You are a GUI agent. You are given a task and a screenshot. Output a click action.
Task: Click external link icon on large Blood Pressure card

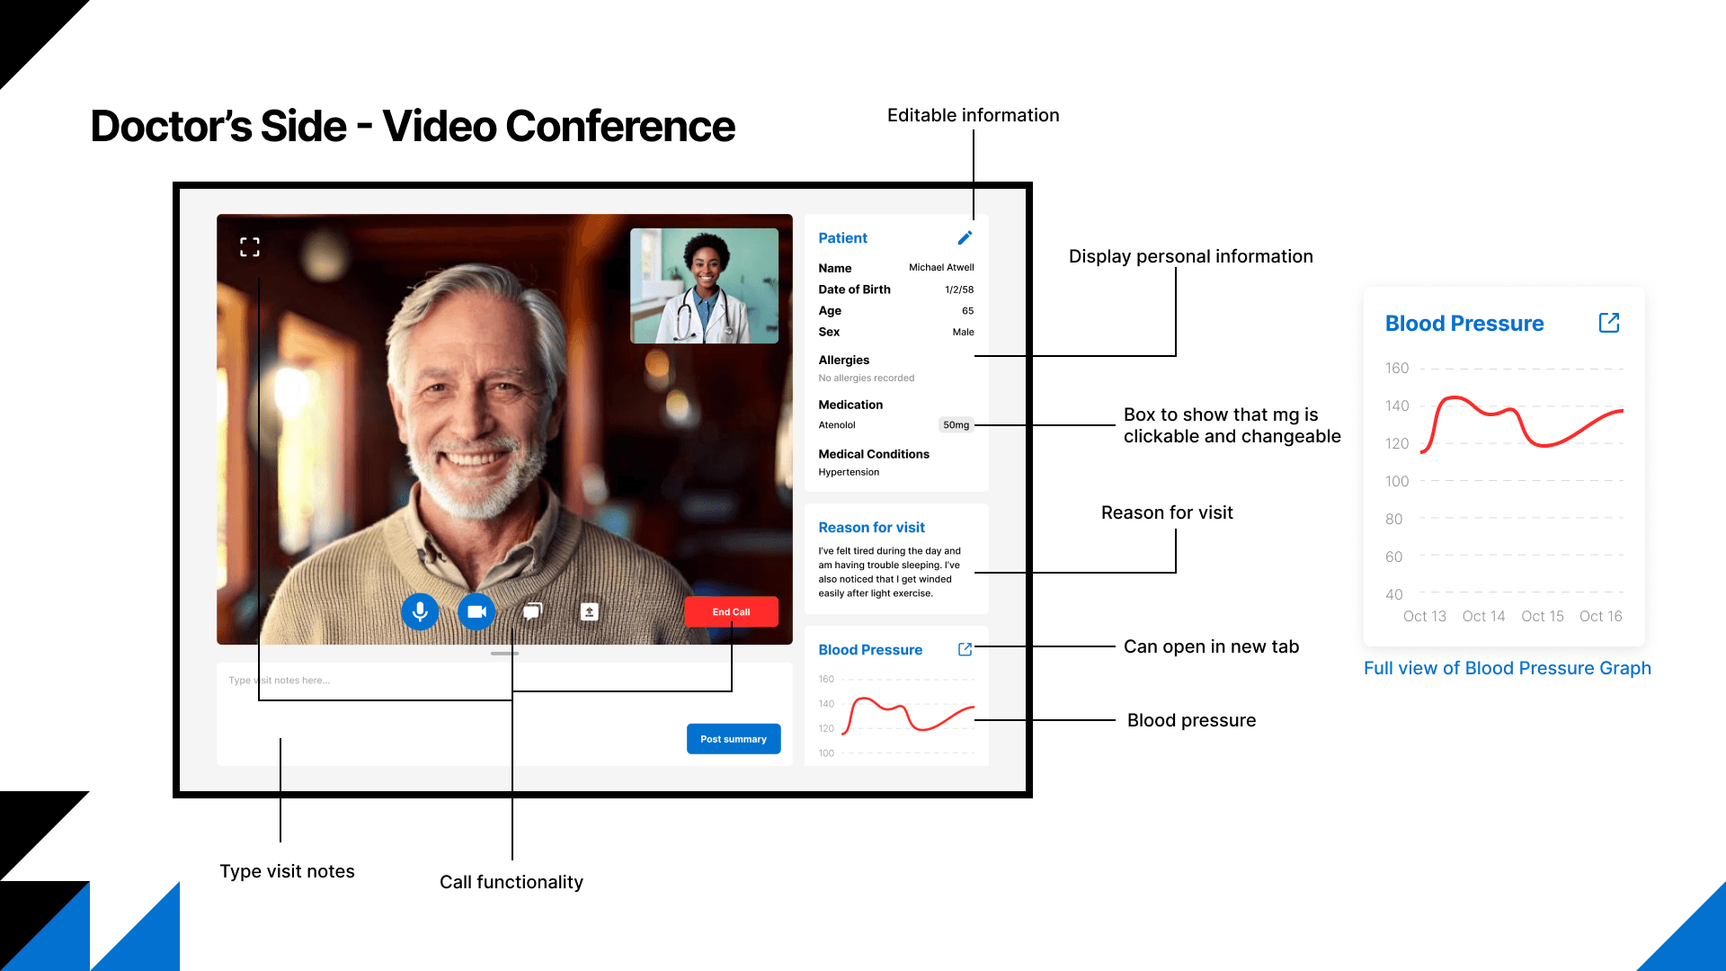[1609, 323]
